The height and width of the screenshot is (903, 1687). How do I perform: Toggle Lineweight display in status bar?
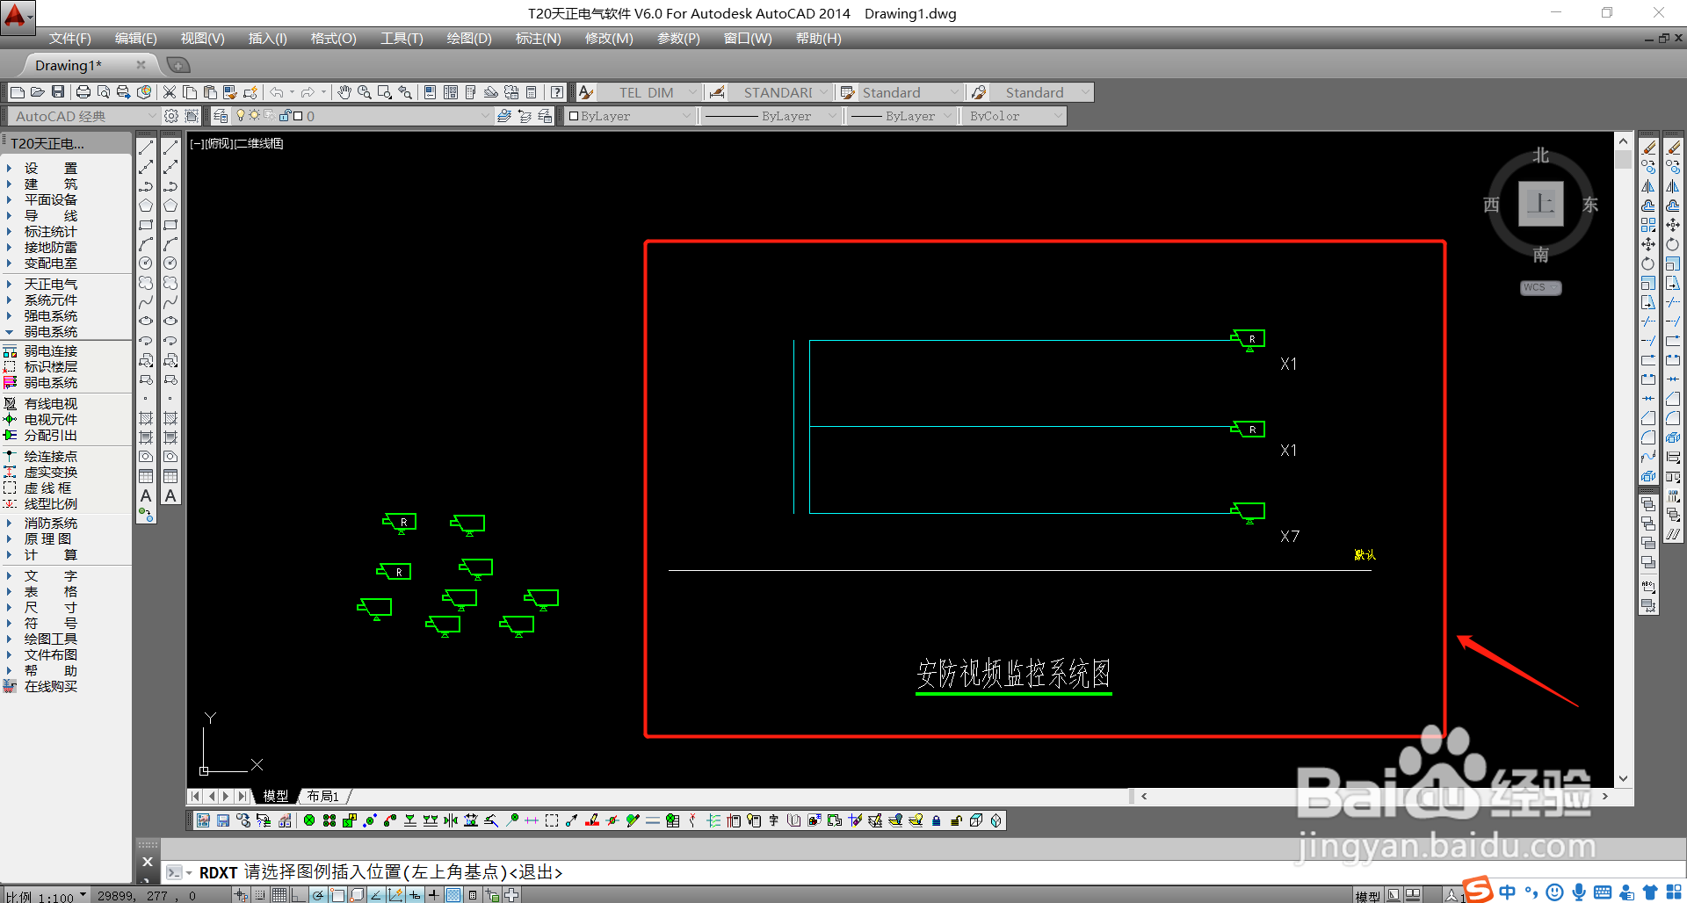tap(434, 895)
